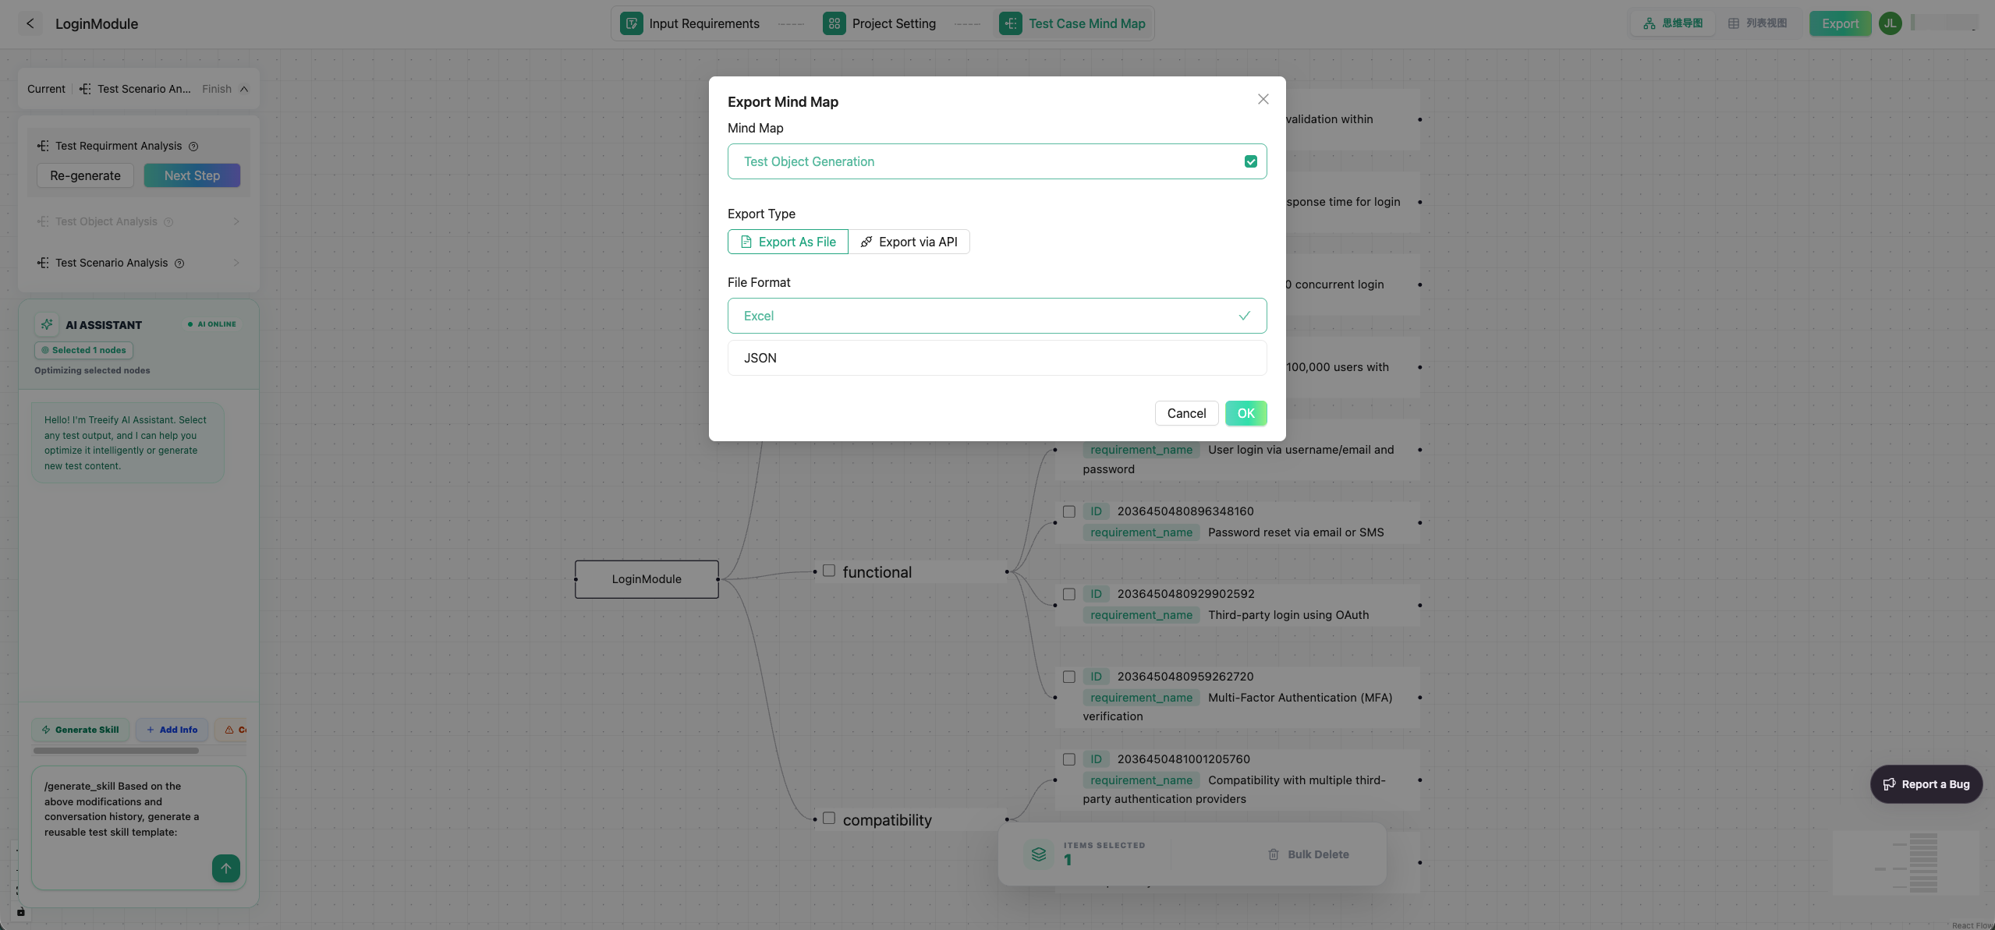Uncheck Test Object Generation mind map checkbox
Image resolution: width=1995 pixels, height=930 pixels.
click(x=1250, y=161)
